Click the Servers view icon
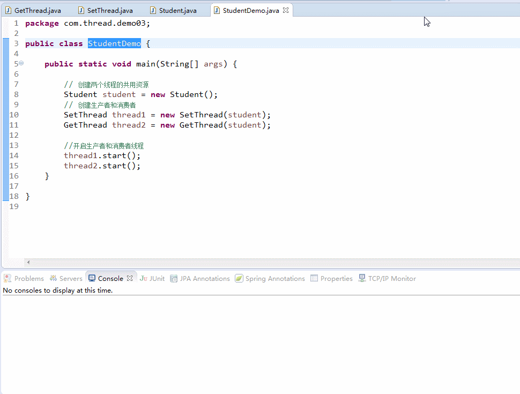 tap(53, 278)
